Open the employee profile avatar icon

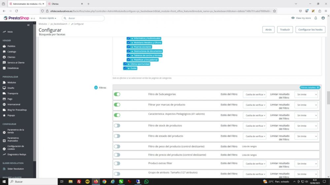coord(323,18)
